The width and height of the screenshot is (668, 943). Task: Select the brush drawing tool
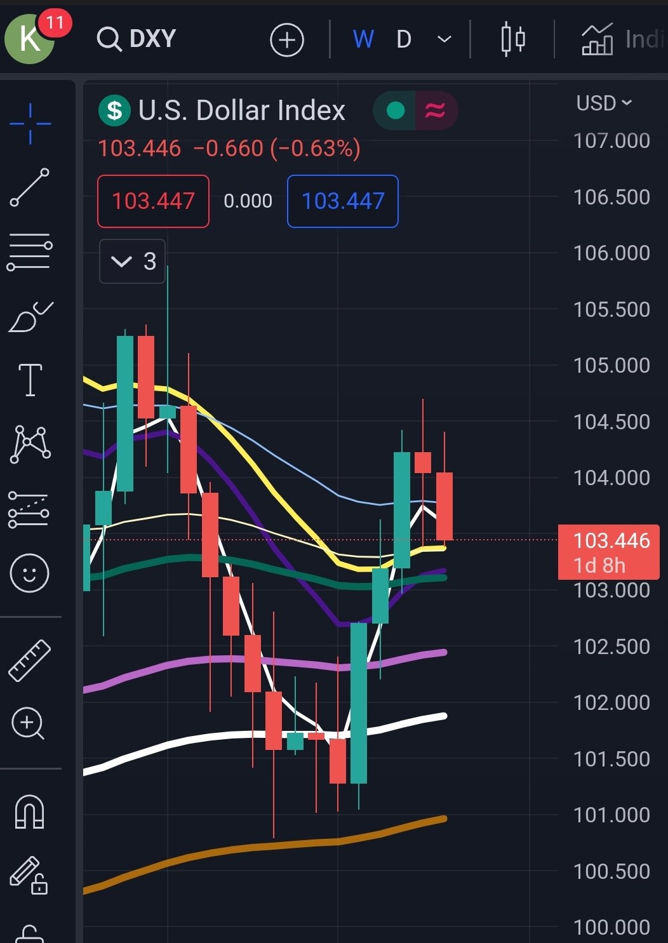click(x=30, y=317)
